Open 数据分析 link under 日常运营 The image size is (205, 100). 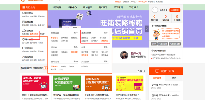coord(41,25)
